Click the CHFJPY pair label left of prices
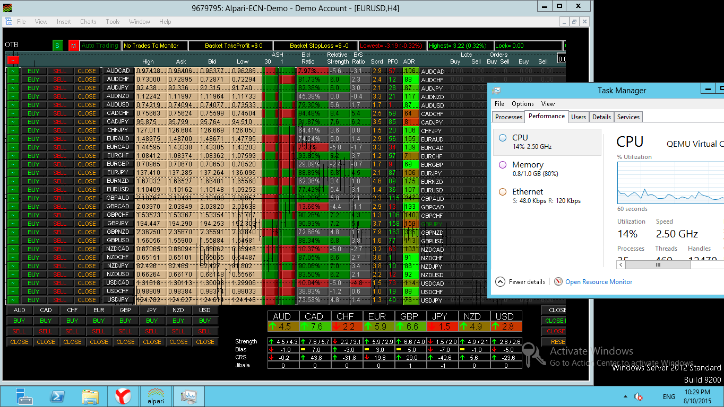Image resolution: width=724 pixels, height=407 pixels. pos(118,130)
